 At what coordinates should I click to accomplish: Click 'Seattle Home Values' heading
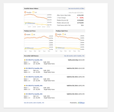[x=31, y=8]
